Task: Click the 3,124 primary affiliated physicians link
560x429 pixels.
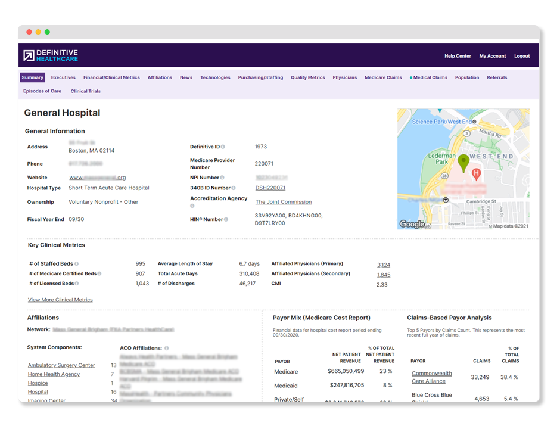Action: (384, 265)
